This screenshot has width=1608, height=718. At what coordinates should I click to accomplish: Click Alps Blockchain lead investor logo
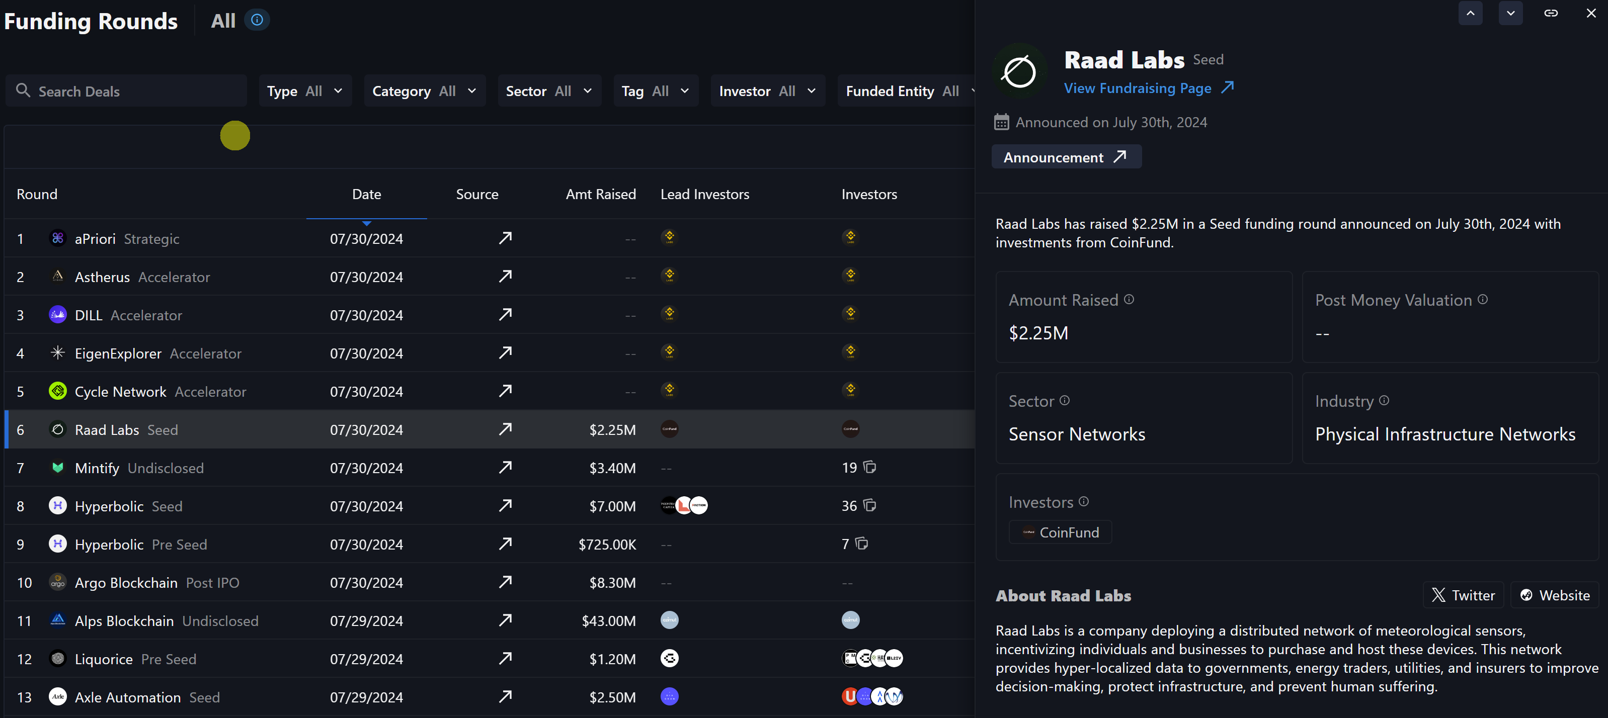click(x=669, y=620)
